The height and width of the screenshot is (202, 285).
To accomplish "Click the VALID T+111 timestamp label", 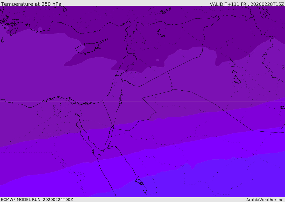I will [x=247, y=4].
